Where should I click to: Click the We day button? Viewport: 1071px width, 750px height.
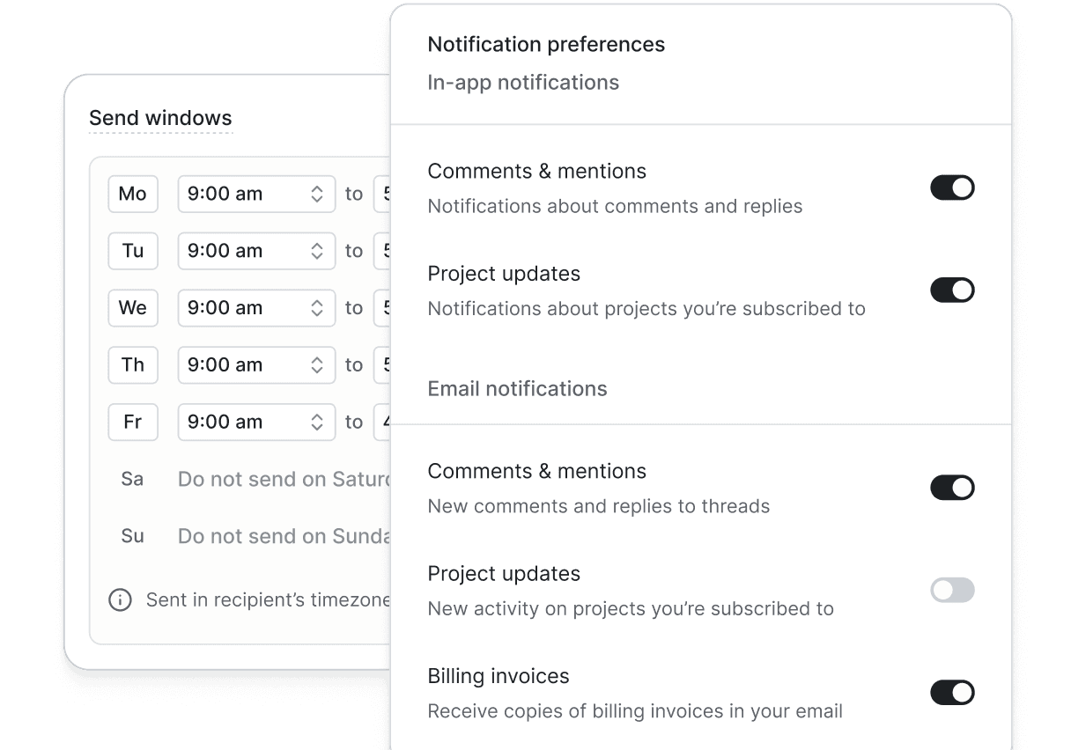(x=133, y=308)
